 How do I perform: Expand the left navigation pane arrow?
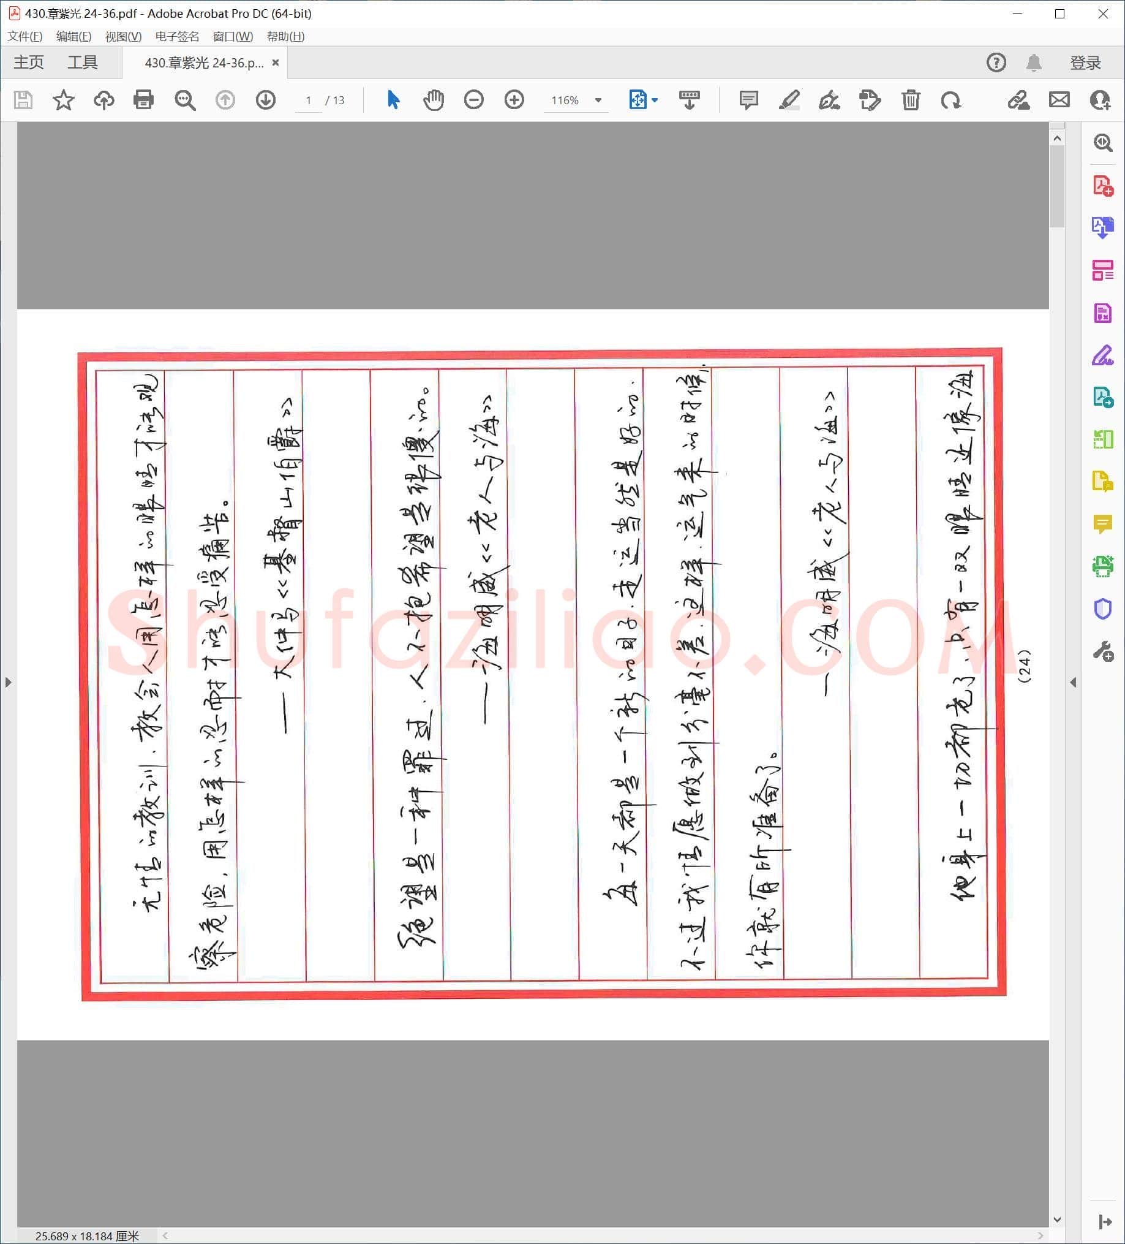tap(8, 683)
